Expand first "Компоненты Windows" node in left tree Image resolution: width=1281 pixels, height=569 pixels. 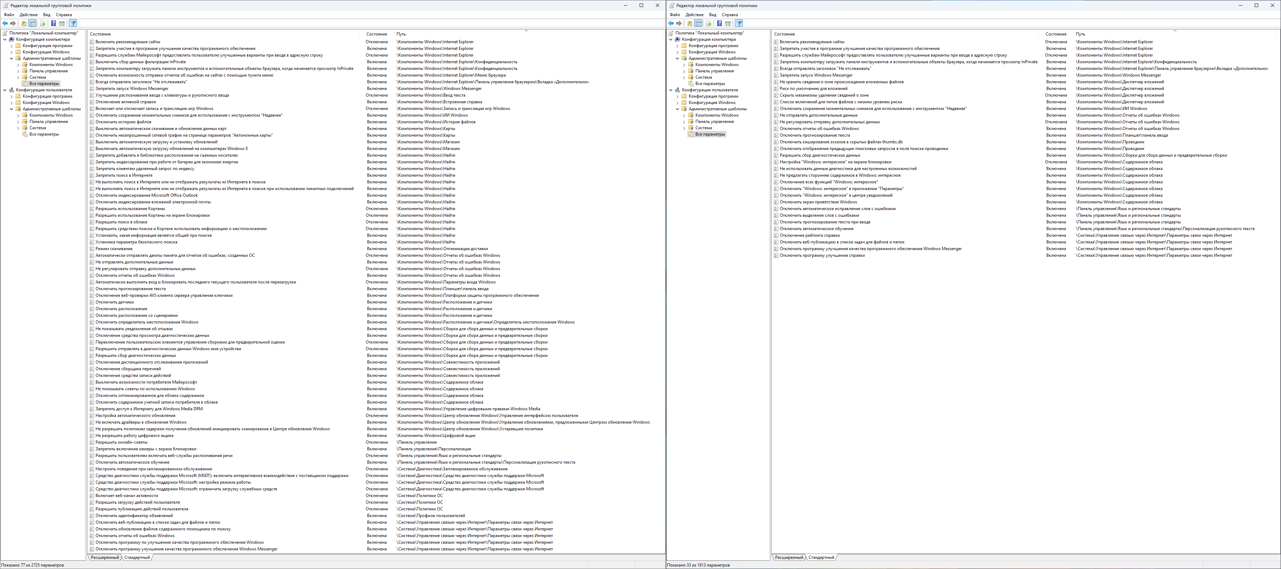pyautogui.click(x=18, y=65)
